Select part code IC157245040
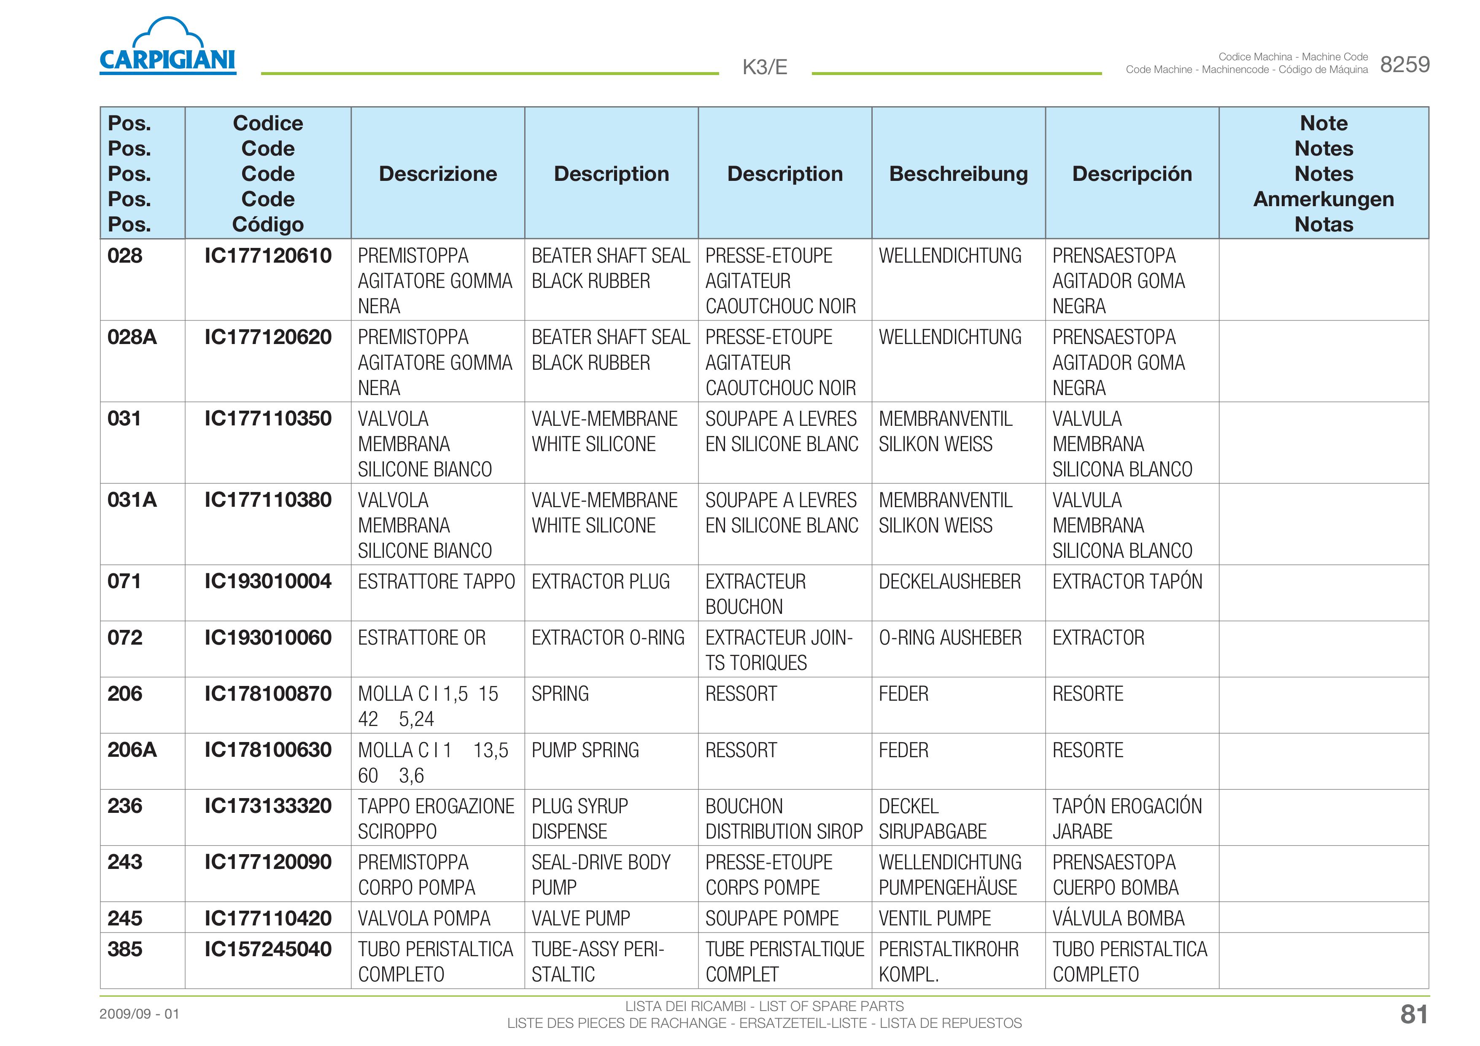The image size is (1480, 1046). (267, 949)
